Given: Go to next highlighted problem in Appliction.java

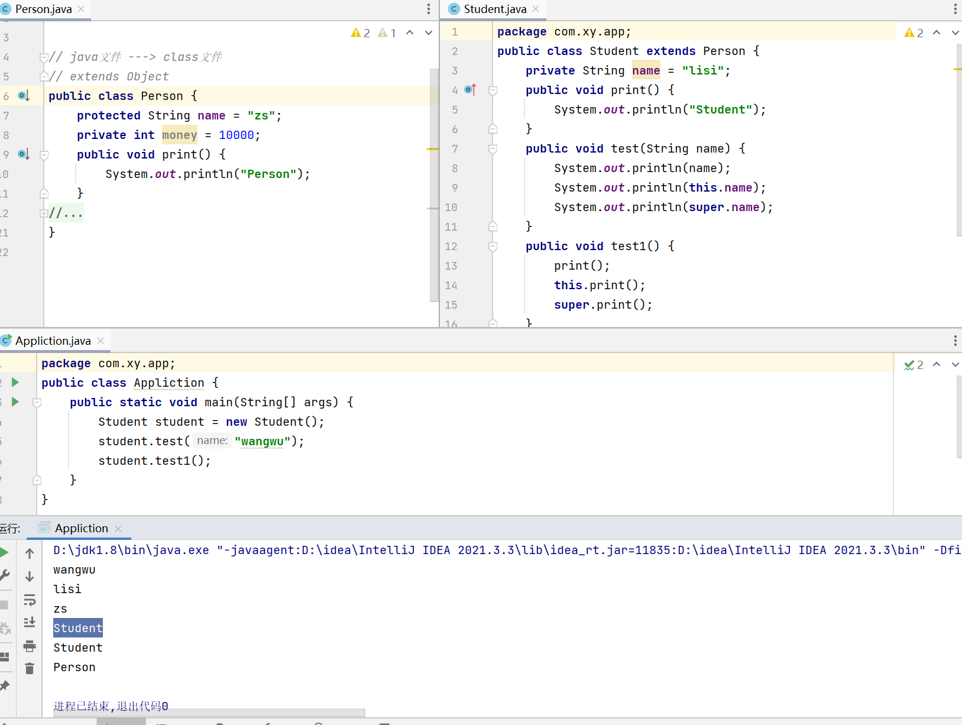Looking at the screenshot, I should 955,365.
